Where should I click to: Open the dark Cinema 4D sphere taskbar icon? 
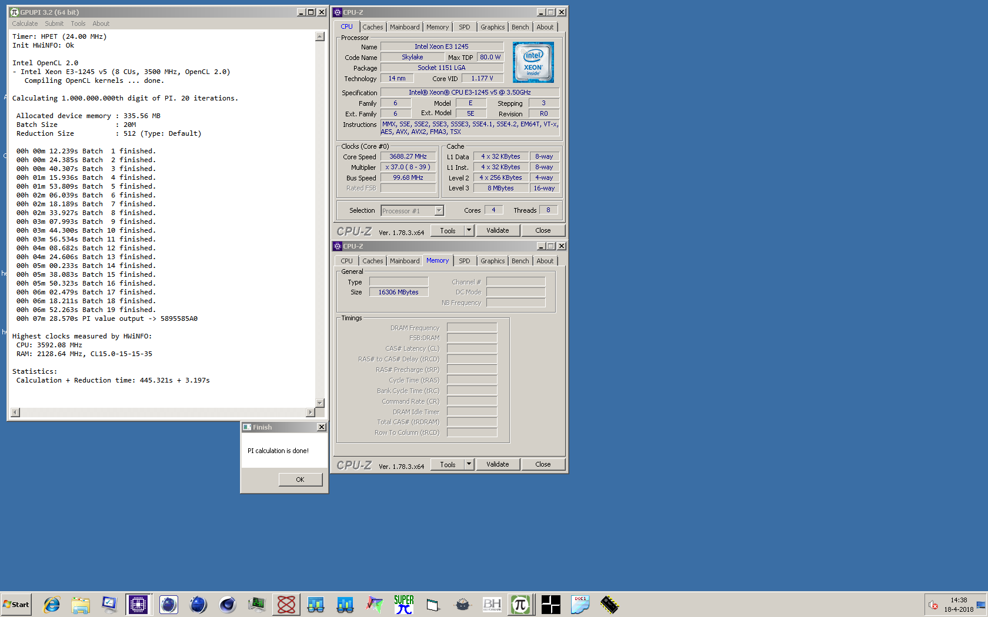click(x=227, y=604)
